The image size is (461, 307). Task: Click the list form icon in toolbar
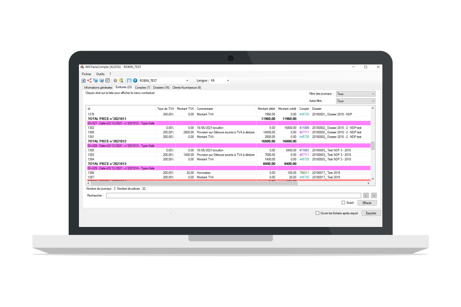[x=107, y=80]
